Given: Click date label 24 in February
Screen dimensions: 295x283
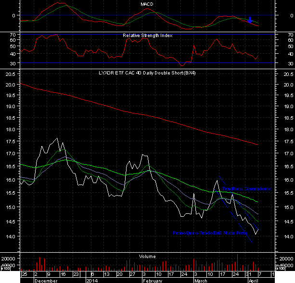Looking at the screenshot, I should tap(184, 274).
